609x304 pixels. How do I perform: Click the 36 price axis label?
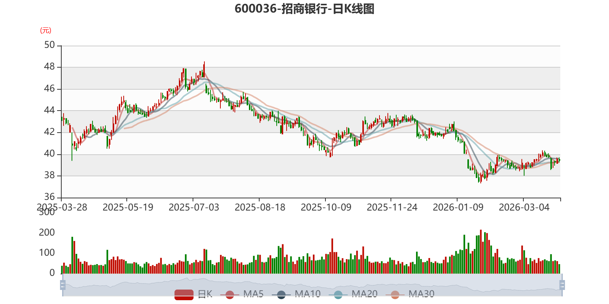(x=49, y=197)
